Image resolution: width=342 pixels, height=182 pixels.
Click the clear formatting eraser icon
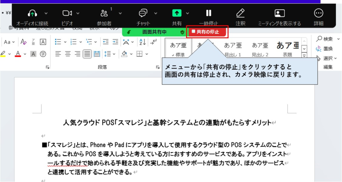[x=23, y=42]
